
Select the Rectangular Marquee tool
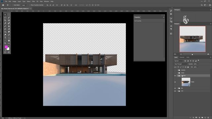coord(9,15)
